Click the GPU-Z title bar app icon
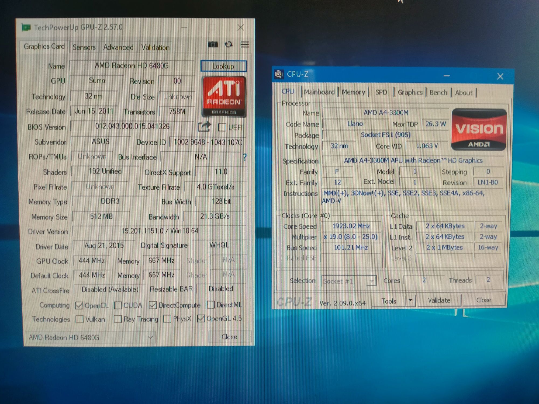539x404 pixels. click(26, 27)
